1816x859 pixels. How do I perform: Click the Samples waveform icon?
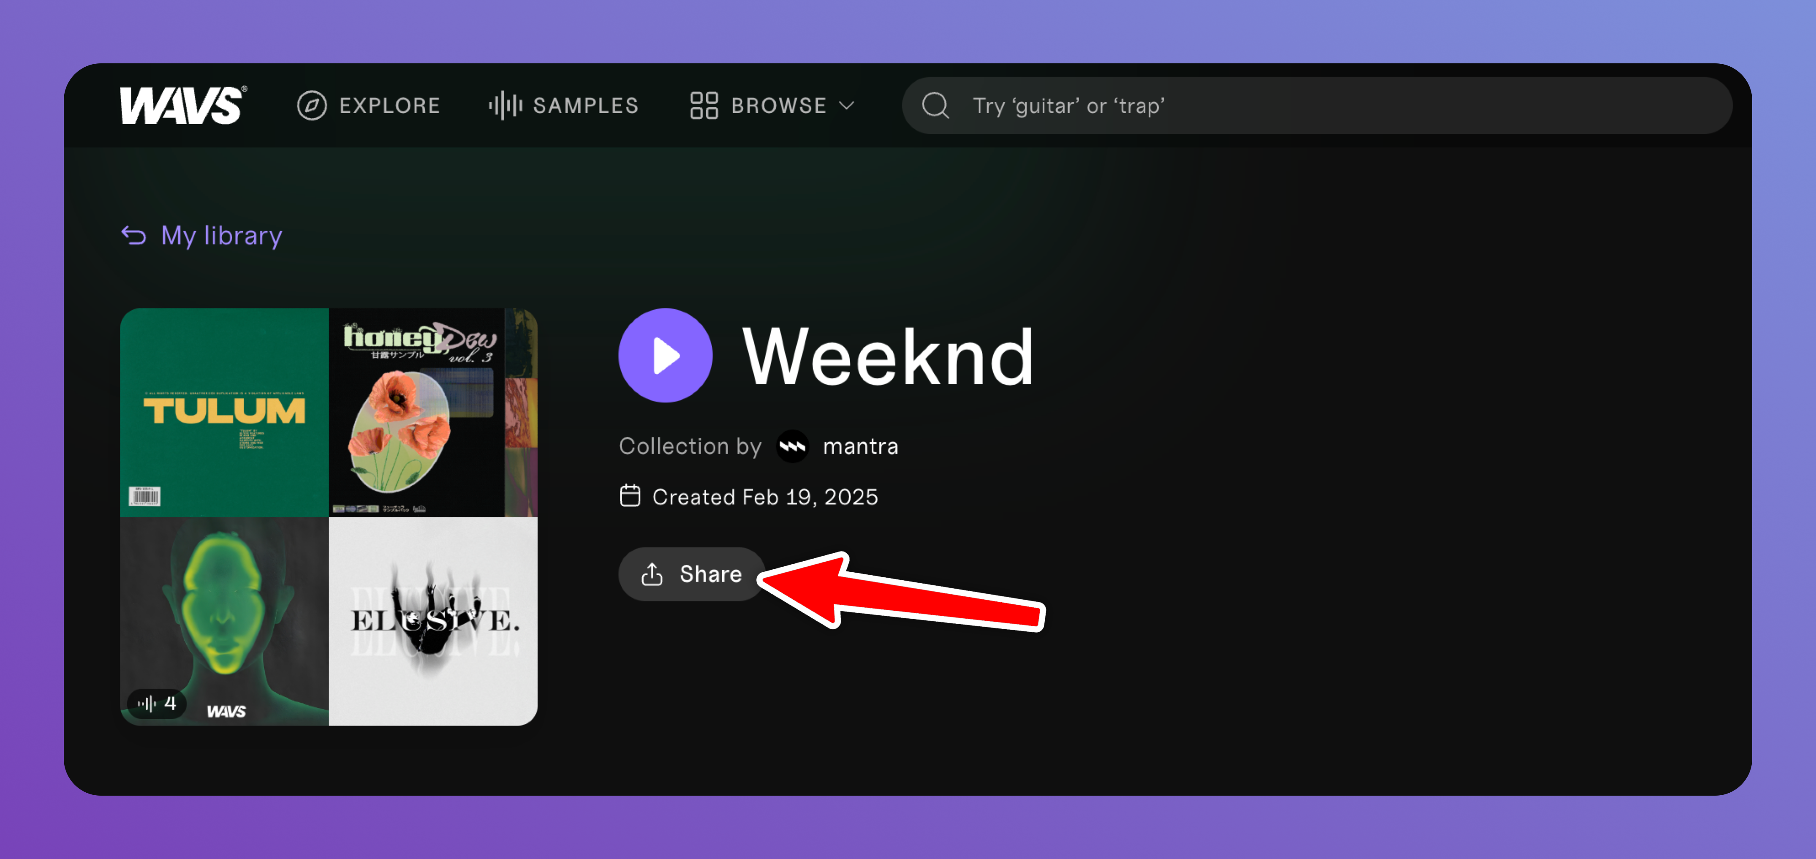click(x=506, y=106)
